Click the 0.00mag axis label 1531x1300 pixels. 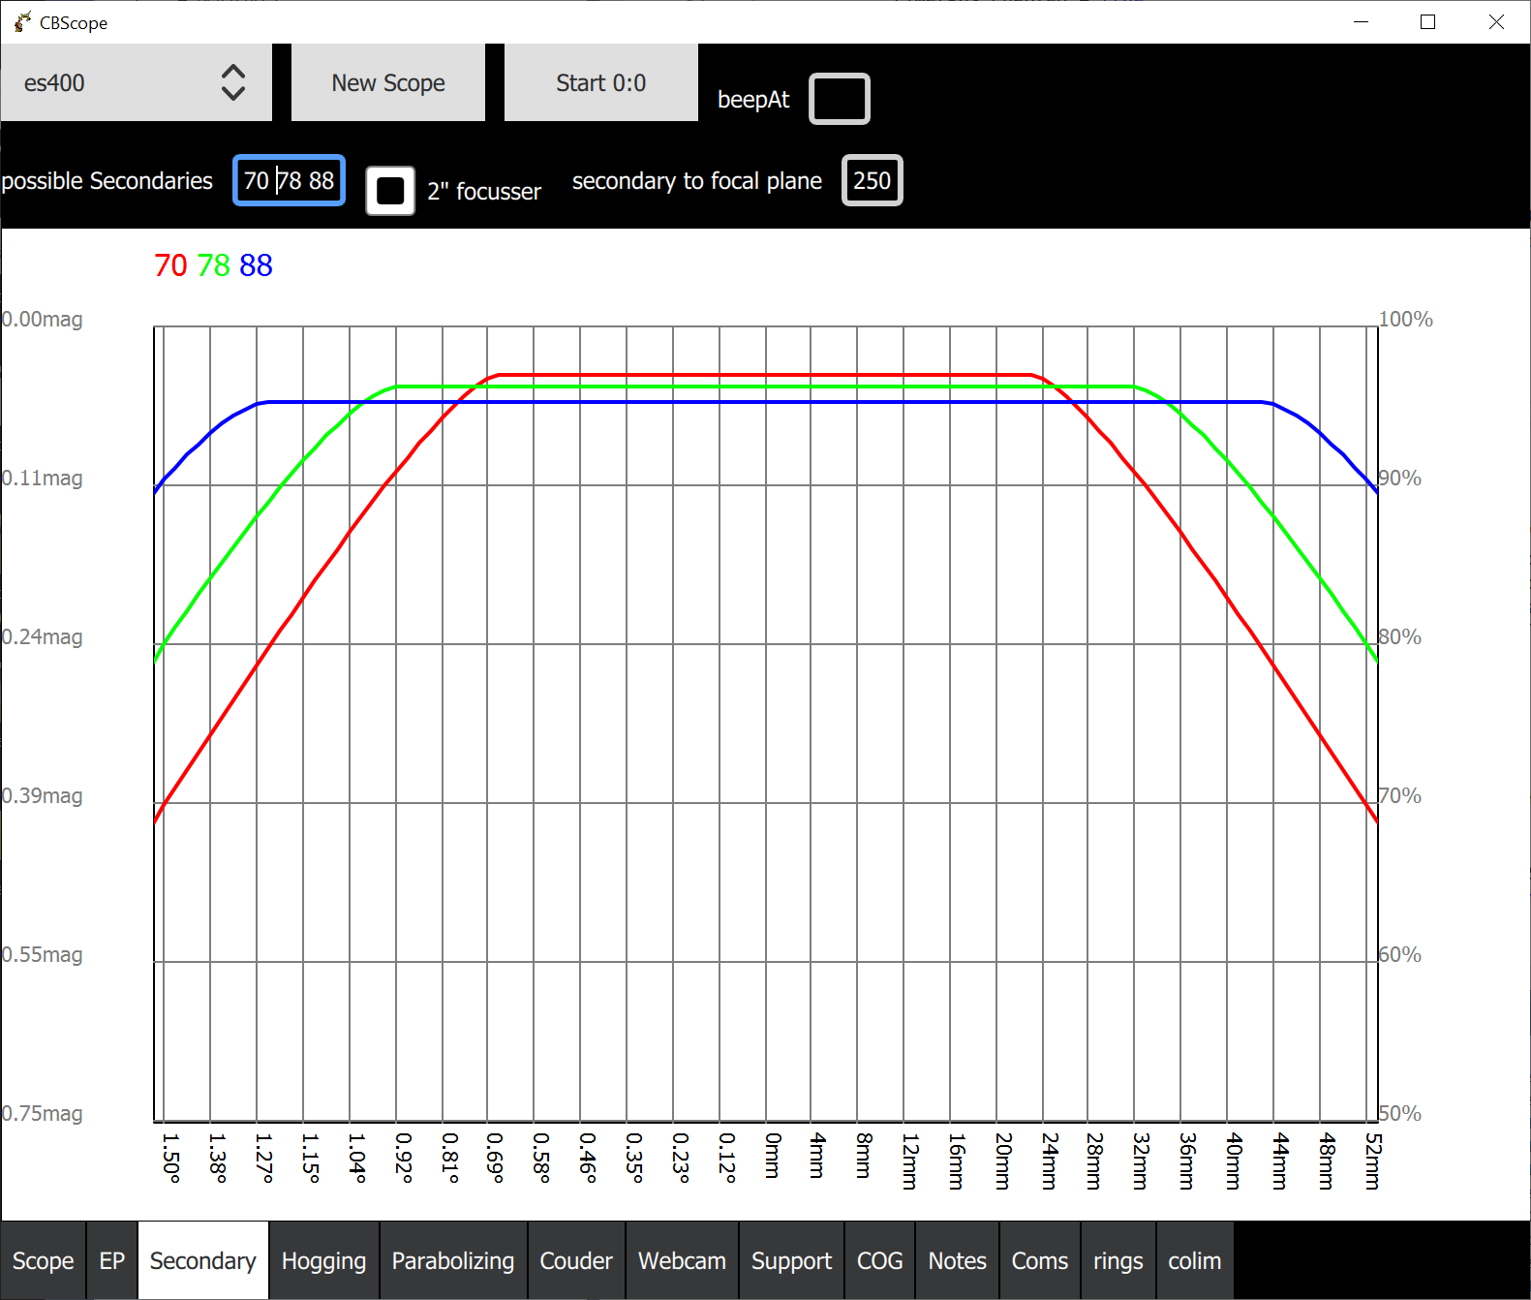tap(42, 319)
